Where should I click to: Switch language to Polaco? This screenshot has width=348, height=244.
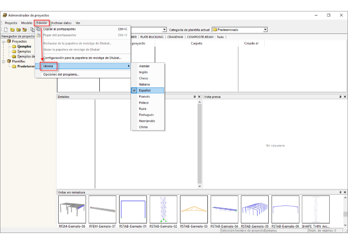pyautogui.click(x=147, y=103)
